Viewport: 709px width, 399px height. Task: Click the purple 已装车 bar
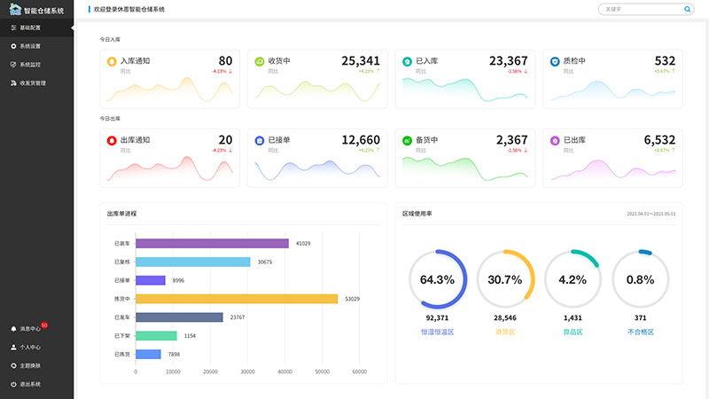(212, 243)
